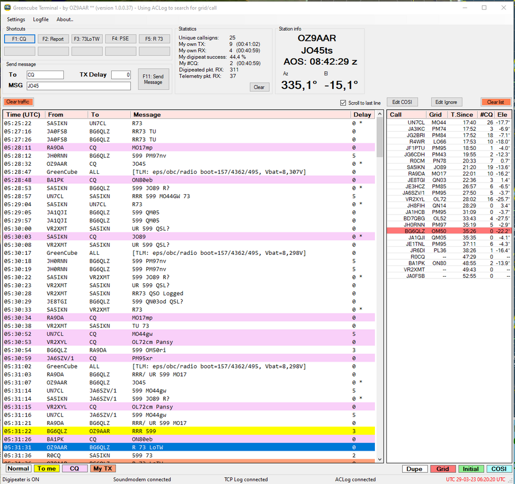
Task: Click the cyan COSI legend box
Action: (499, 469)
